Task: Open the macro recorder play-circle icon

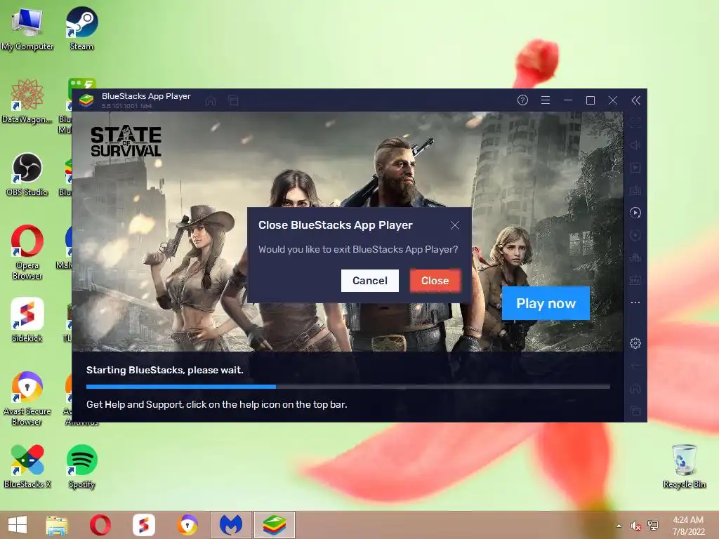Action: (635, 213)
